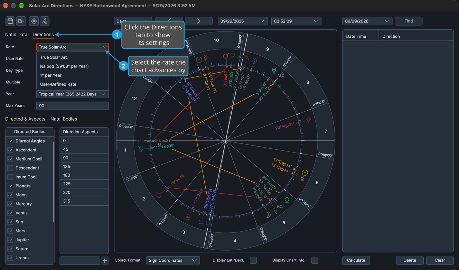Viewport: 459px width, 270px height.
Task: Switch to the Natal Data tab
Action: click(x=16, y=35)
